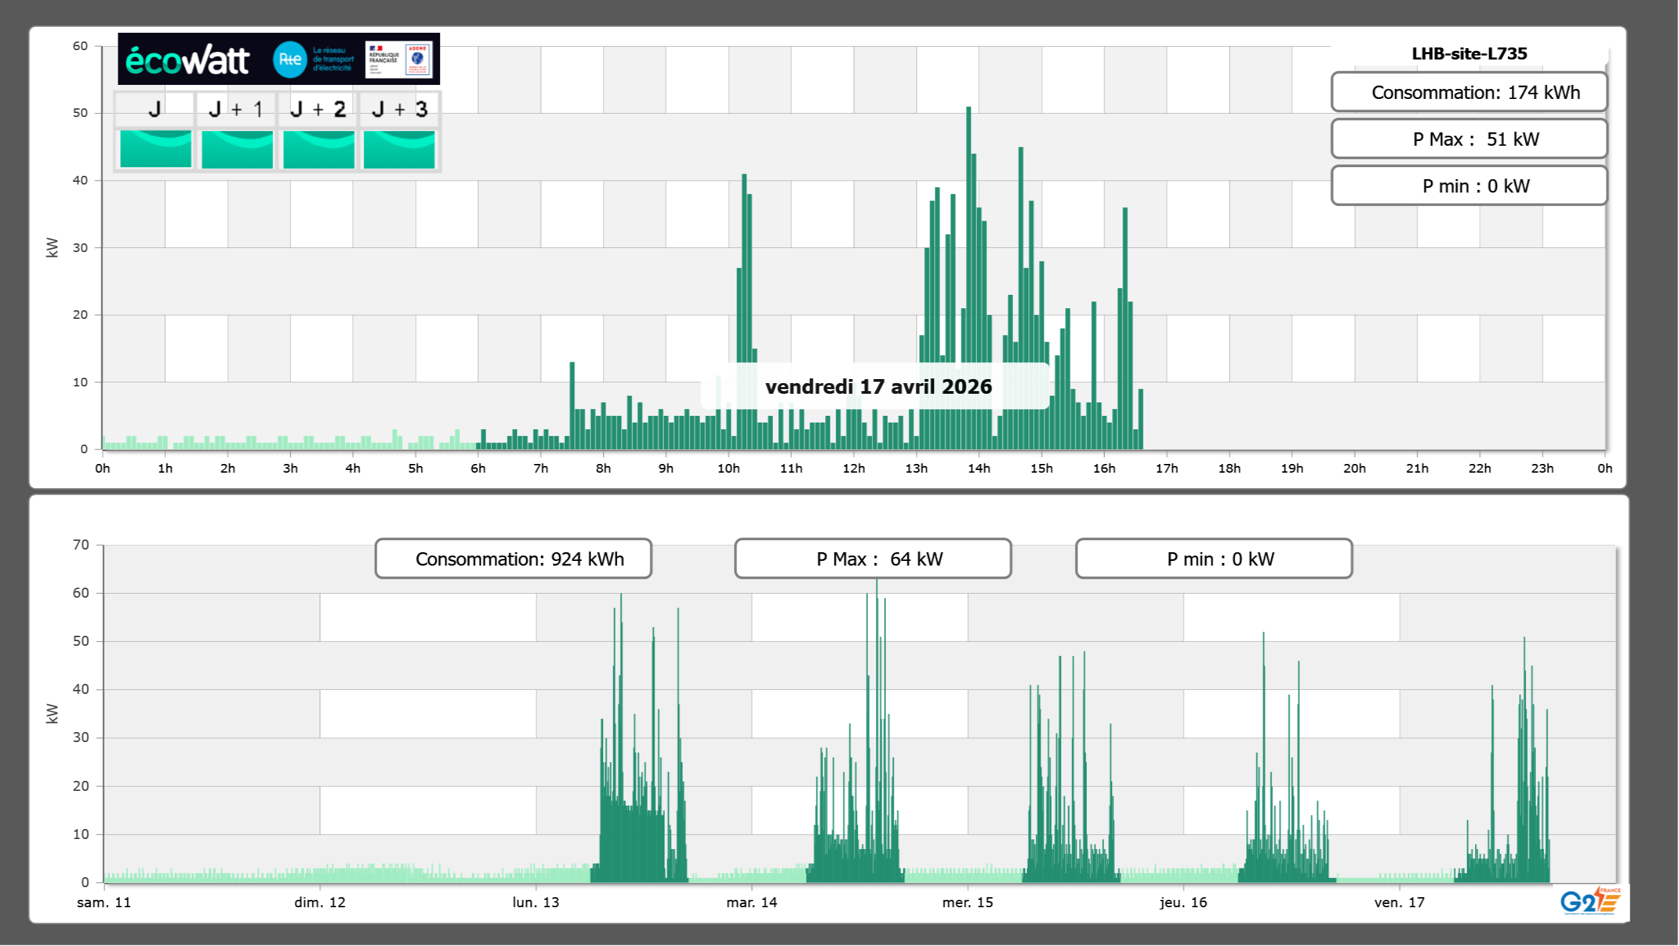
Task: Click the 14h tick on daily chart axis
Action: coord(978,469)
